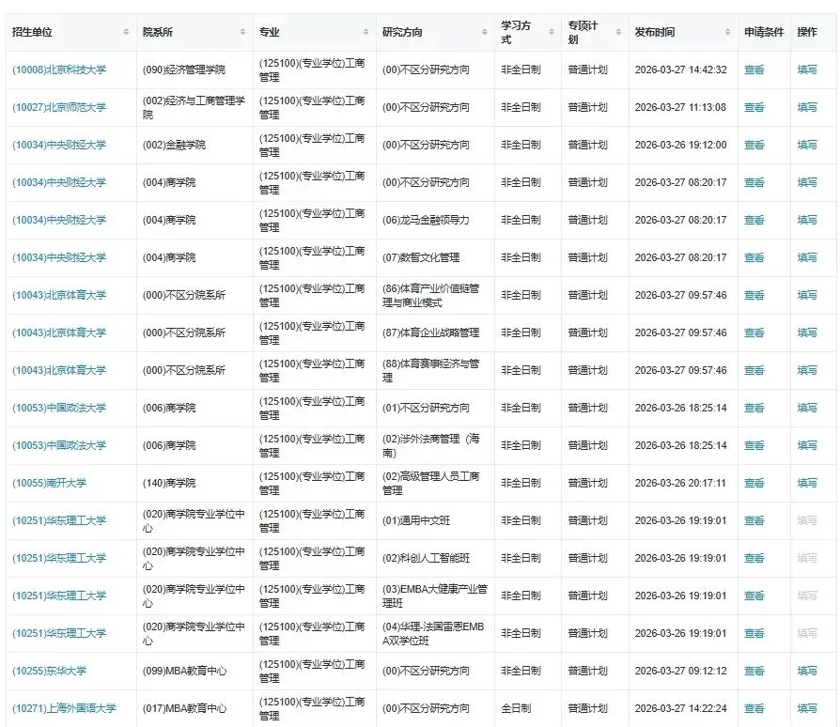This screenshot has height=727, width=840.
Task: Select timestamp 2026-03-26 19:12:00
Action: pos(680,145)
